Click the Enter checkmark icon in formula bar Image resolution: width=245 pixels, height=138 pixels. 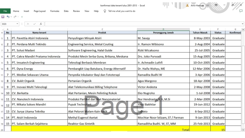[34, 24]
